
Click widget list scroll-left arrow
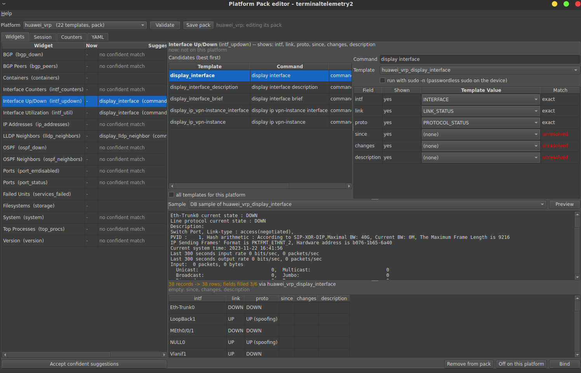(x=5, y=354)
